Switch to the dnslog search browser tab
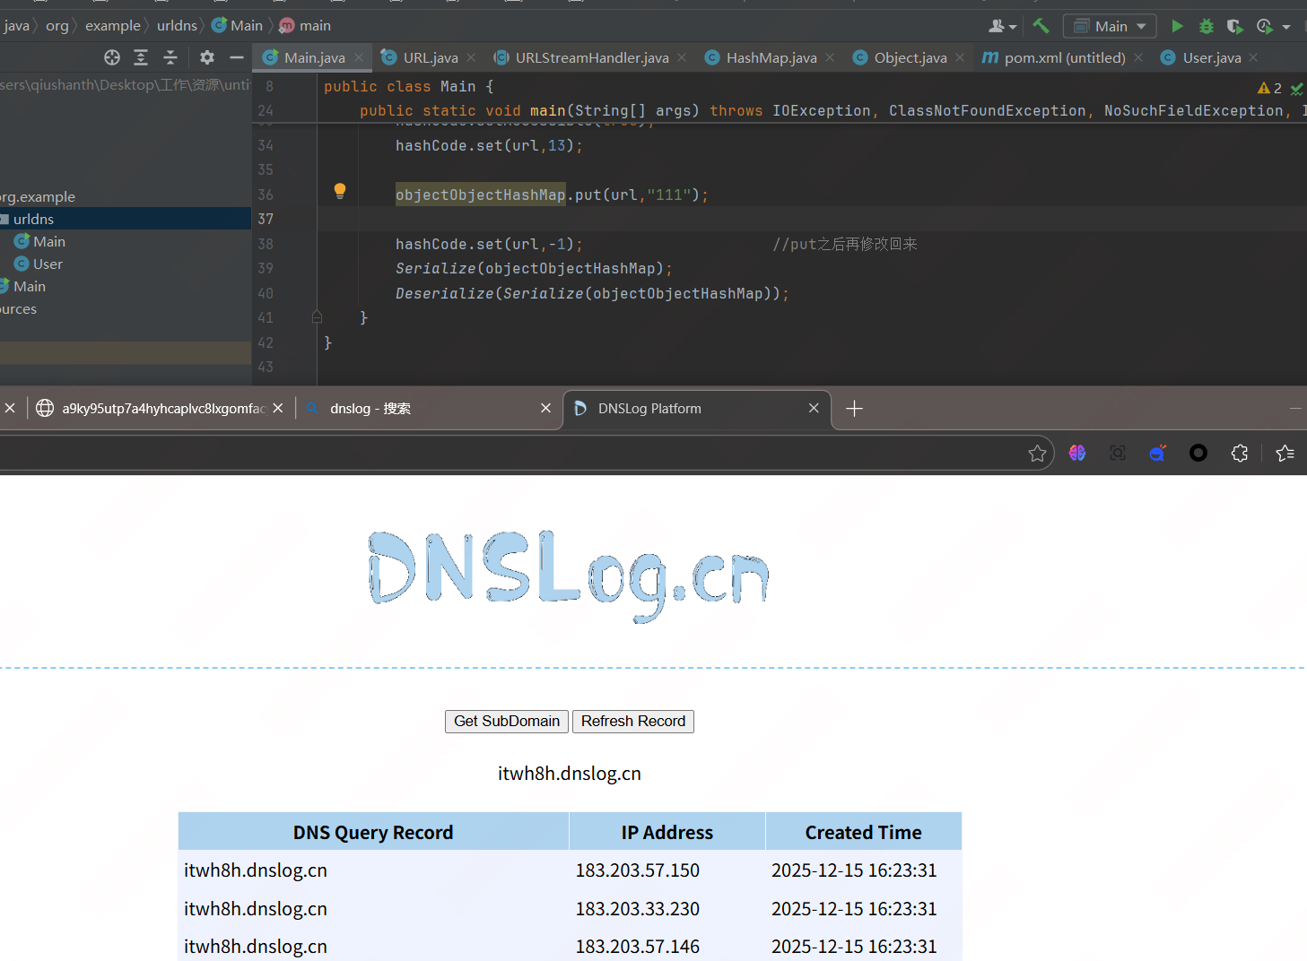 click(429, 409)
